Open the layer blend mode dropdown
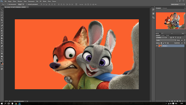The width and height of the screenshot is (186, 105). [166, 40]
